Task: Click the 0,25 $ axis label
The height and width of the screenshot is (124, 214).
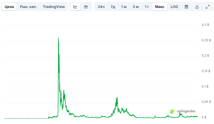Action: (206, 40)
